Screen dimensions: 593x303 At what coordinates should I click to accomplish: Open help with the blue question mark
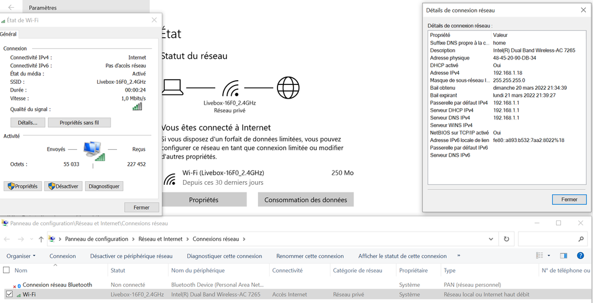579,255
